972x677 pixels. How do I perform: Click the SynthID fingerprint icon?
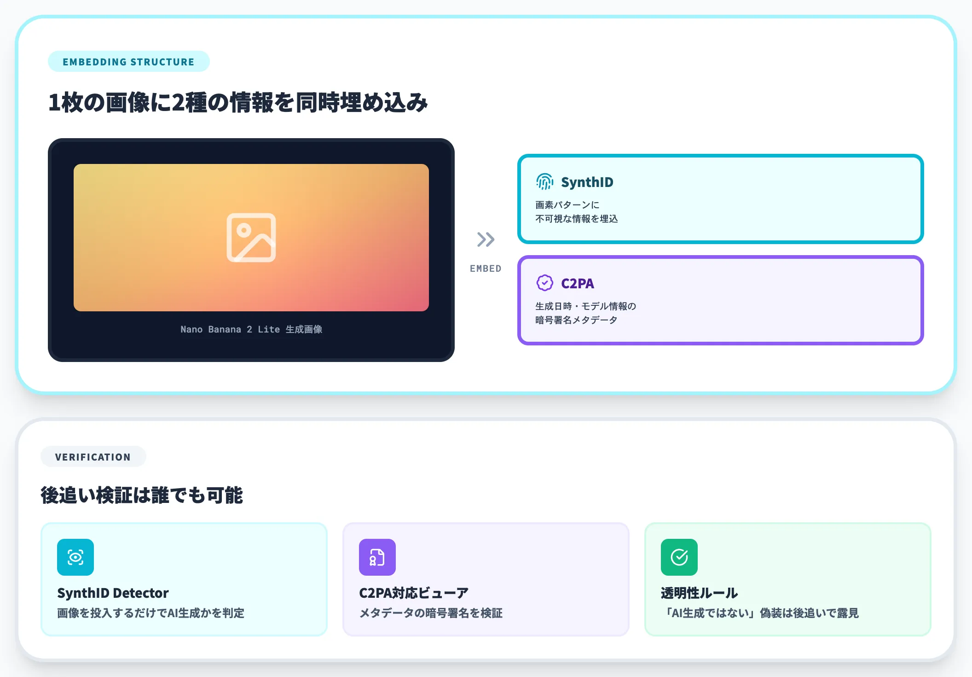click(x=544, y=182)
